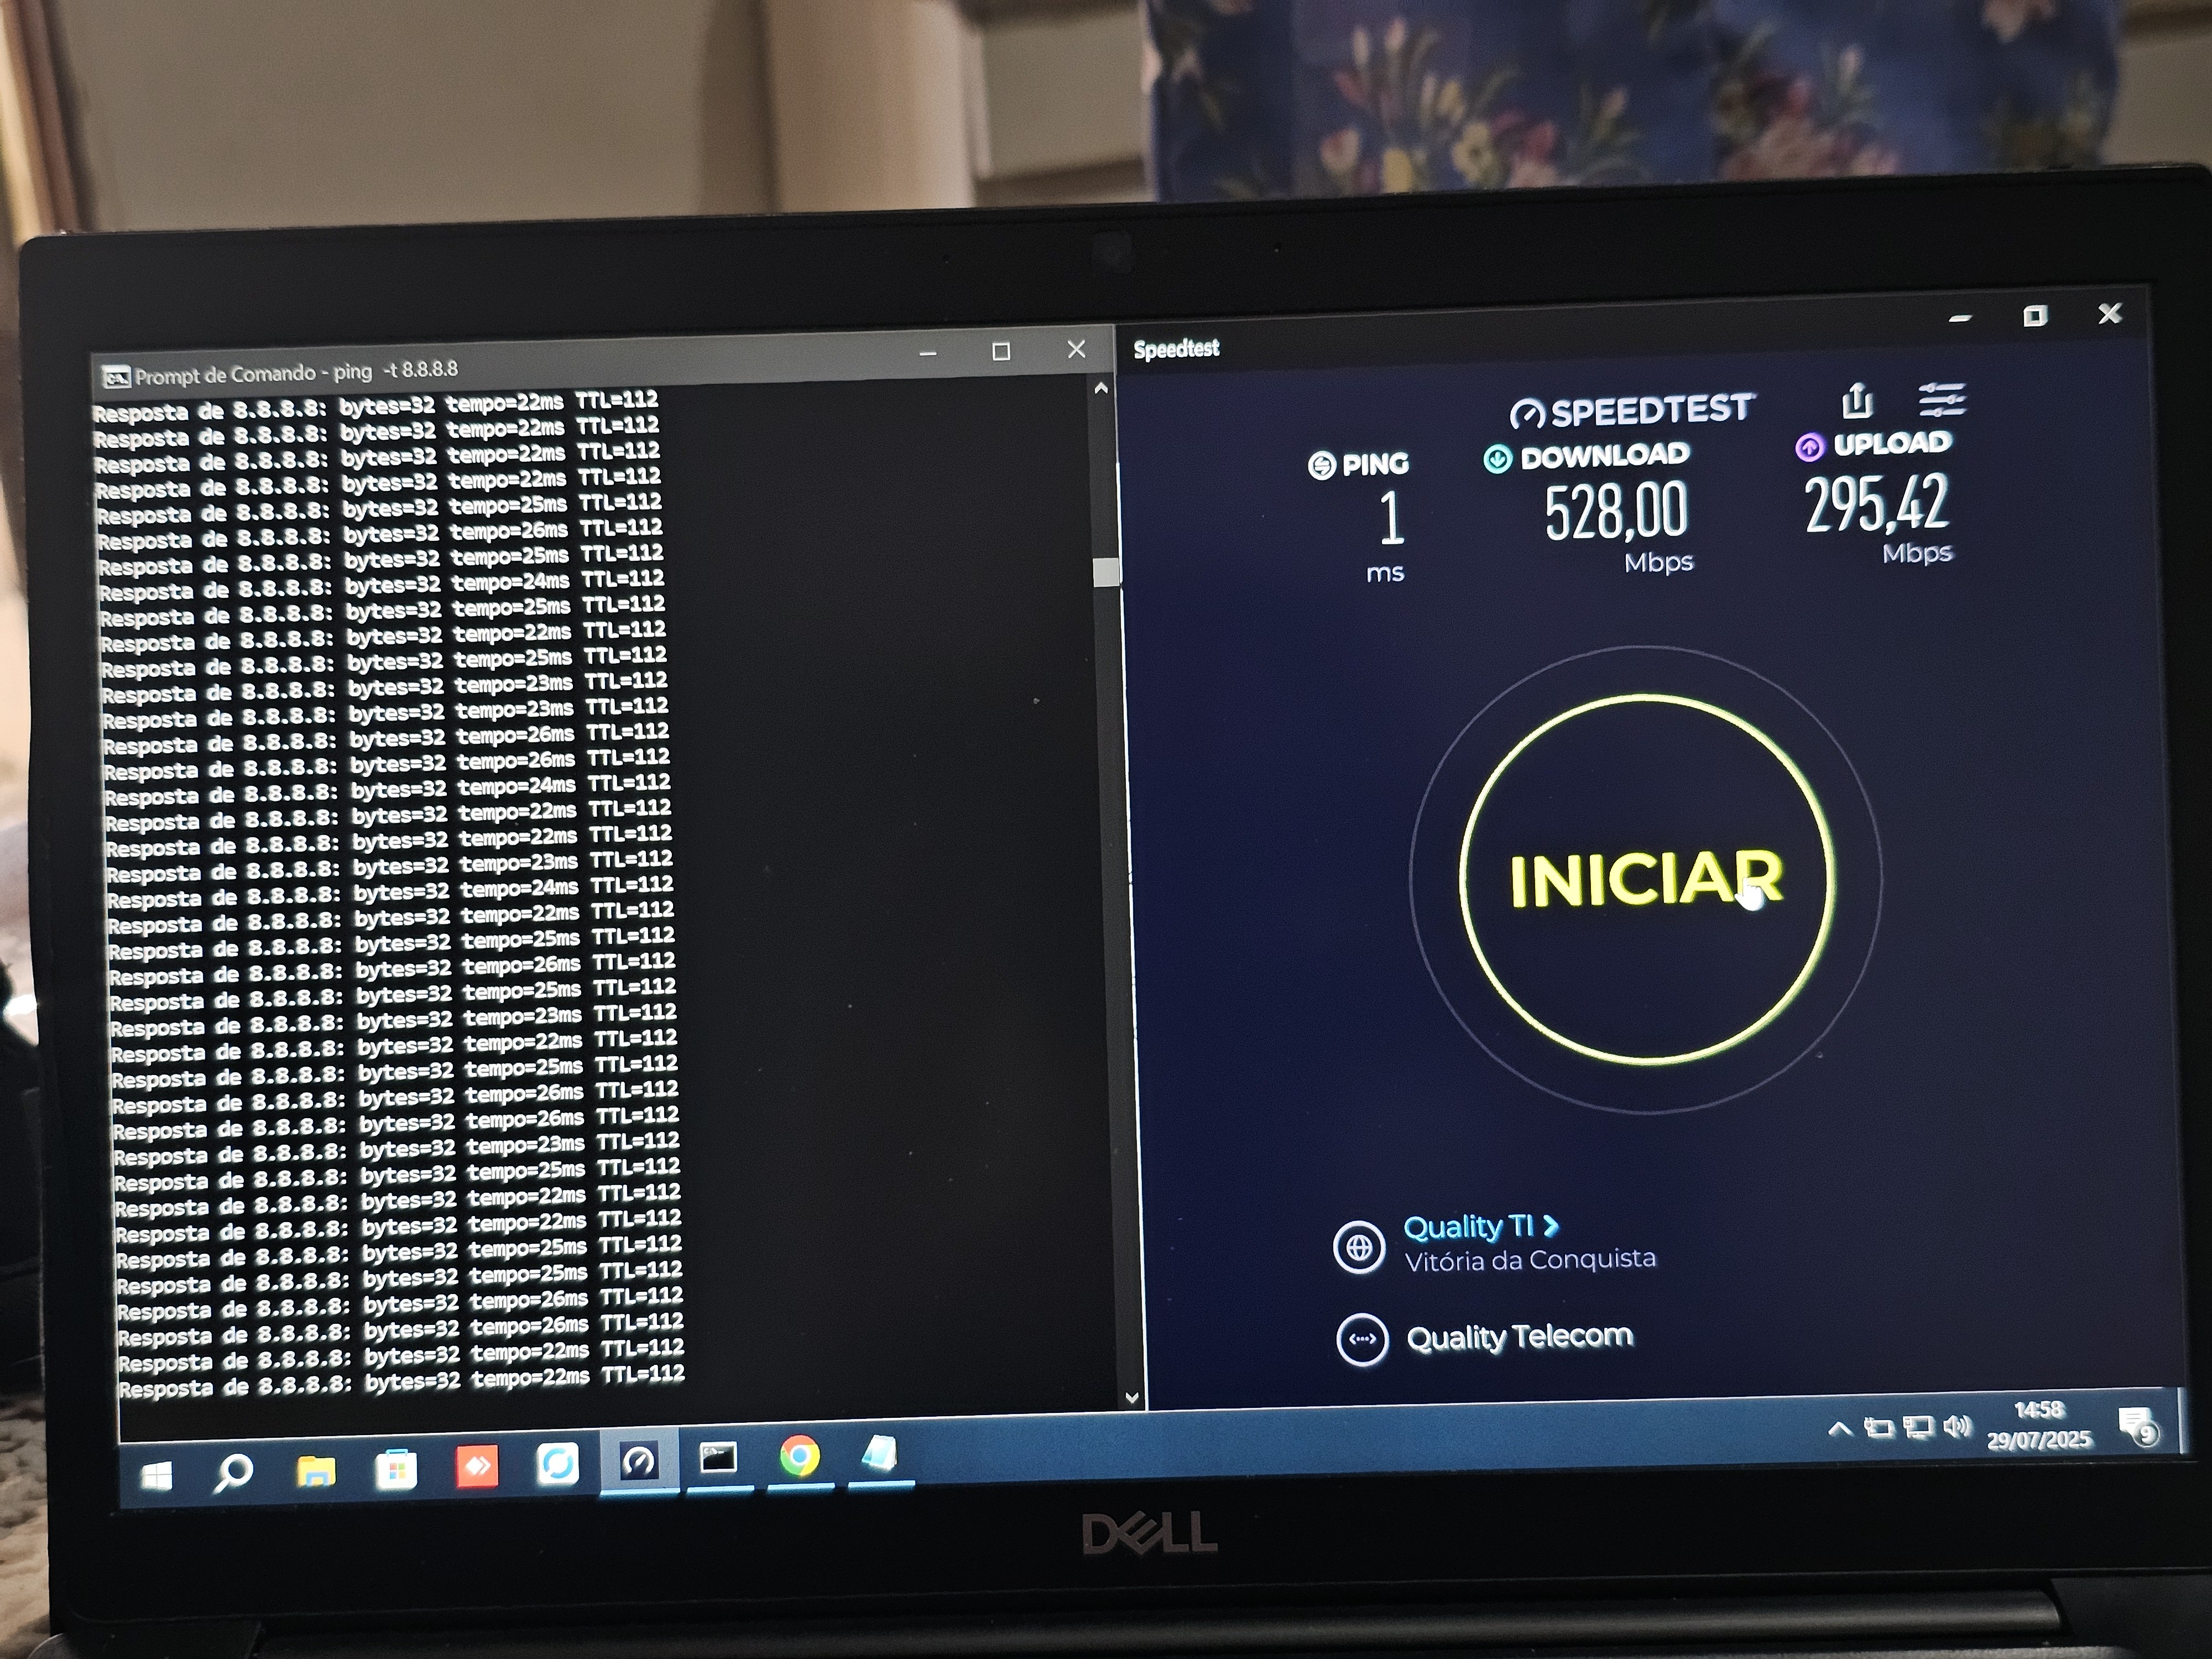Click the scroll-up arrow in Command Prompt
This screenshot has width=2212, height=1659.
pos(1101,388)
